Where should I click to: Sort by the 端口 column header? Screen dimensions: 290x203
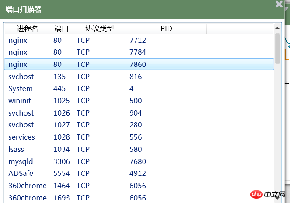click(x=62, y=29)
